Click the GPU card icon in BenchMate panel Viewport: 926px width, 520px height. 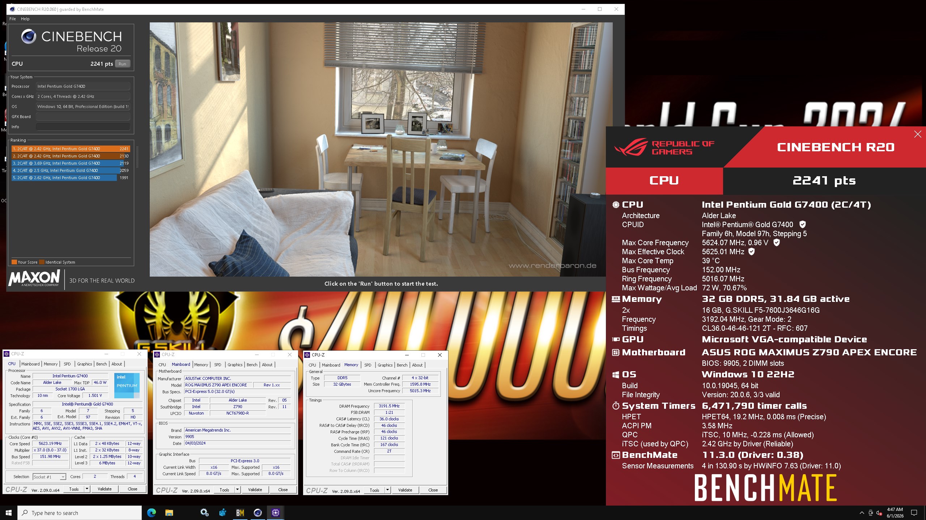(x=616, y=339)
